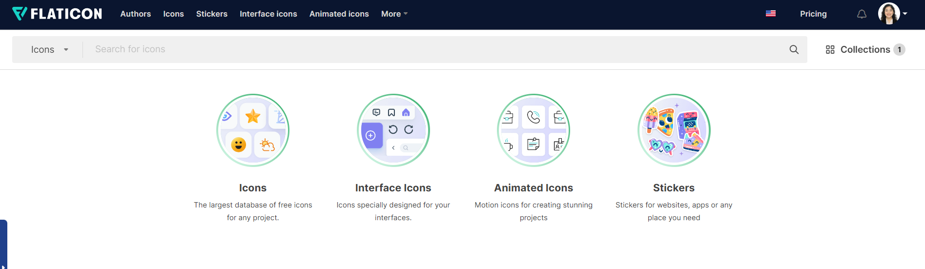Open the Collections grid icon
The height and width of the screenshot is (269, 925).
point(830,49)
